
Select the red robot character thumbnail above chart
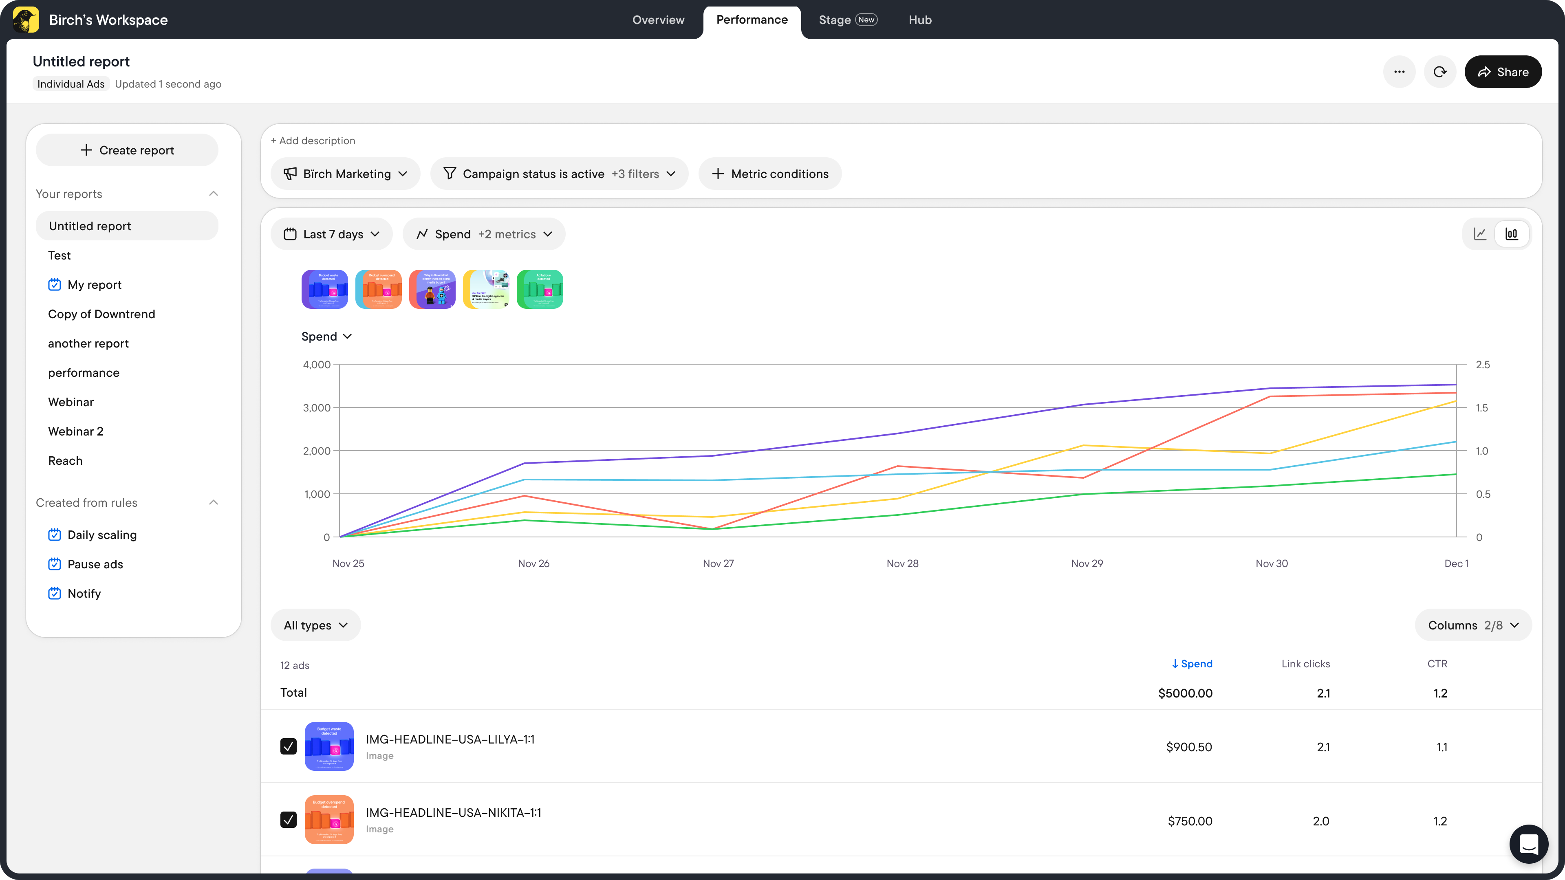pyautogui.click(x=432, y=289)
